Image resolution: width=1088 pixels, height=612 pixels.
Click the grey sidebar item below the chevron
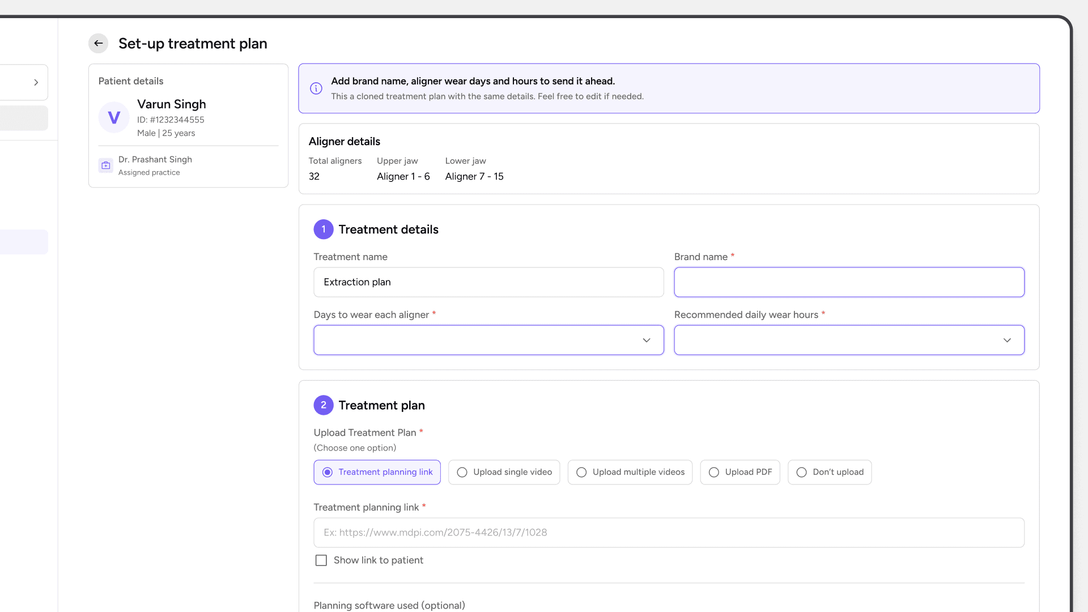[24, 118]
